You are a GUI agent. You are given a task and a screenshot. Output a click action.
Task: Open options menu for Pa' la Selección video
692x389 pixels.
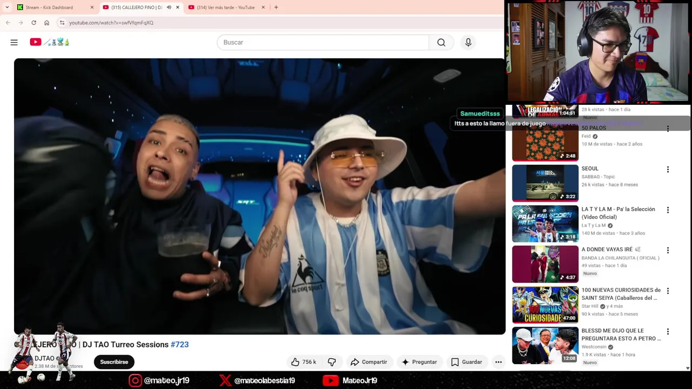point(668,210)
